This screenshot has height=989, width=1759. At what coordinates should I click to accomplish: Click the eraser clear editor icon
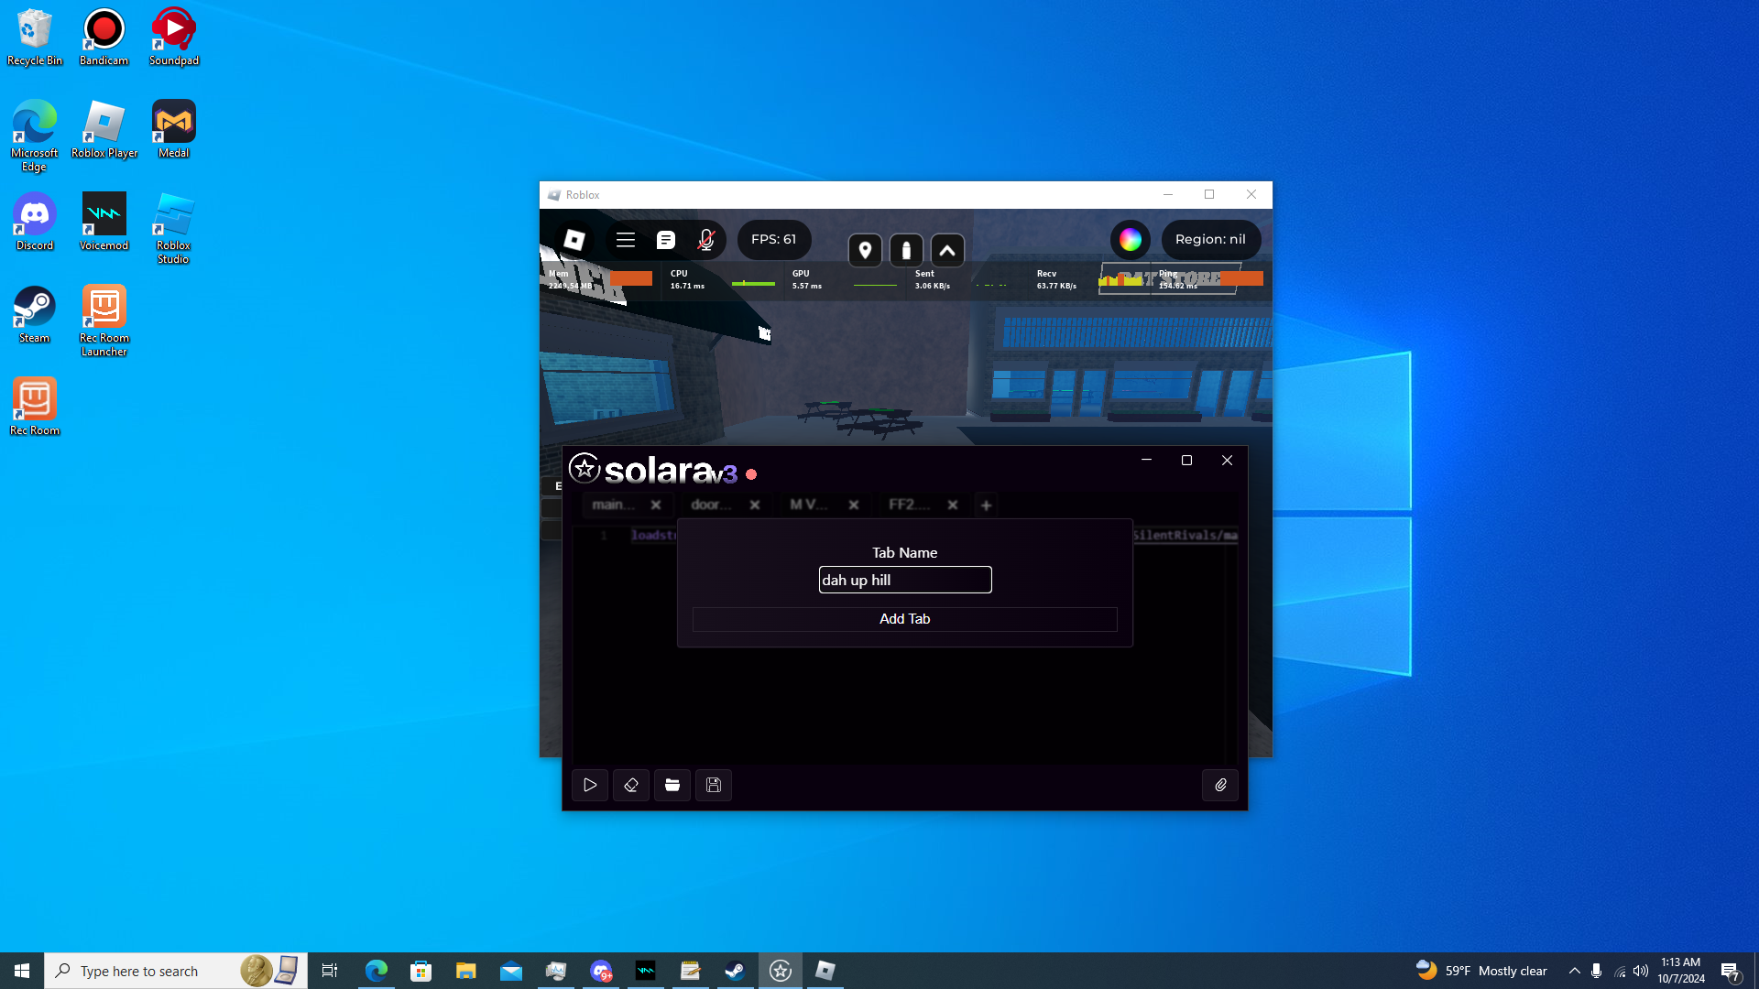pos(631,785)
